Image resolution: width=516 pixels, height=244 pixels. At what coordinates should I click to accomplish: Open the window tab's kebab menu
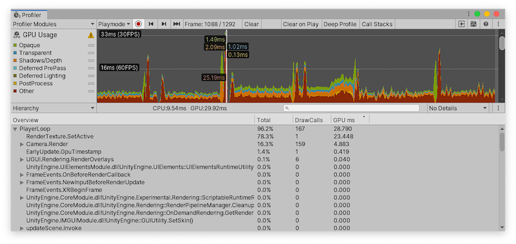(469, 14)
